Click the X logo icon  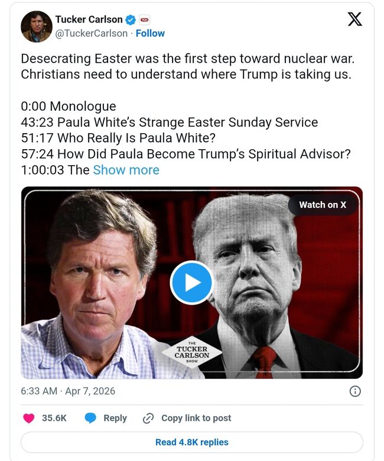click(x=354, y=20)
